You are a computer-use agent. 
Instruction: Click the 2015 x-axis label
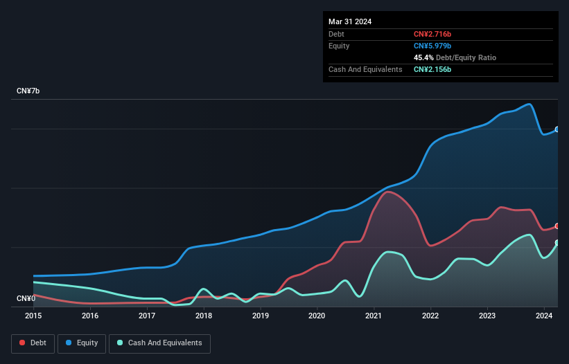click(33, 316)
